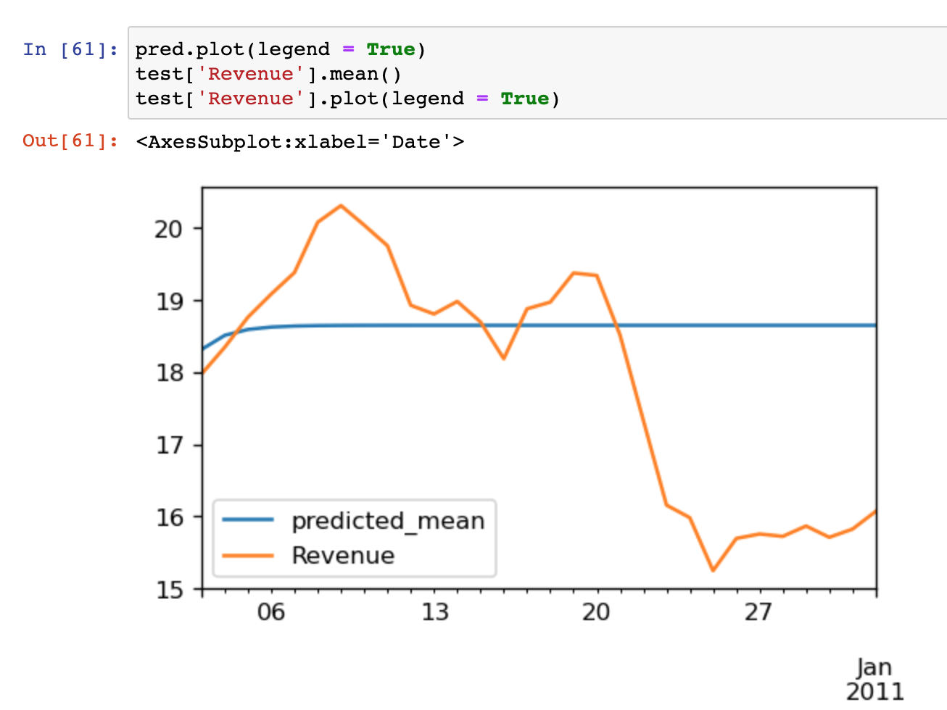Click the predicted_mean legend label

pos(387,521)
